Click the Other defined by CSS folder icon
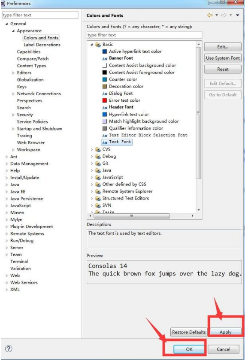The image size is (245, 360). click(x=98, y=185)
